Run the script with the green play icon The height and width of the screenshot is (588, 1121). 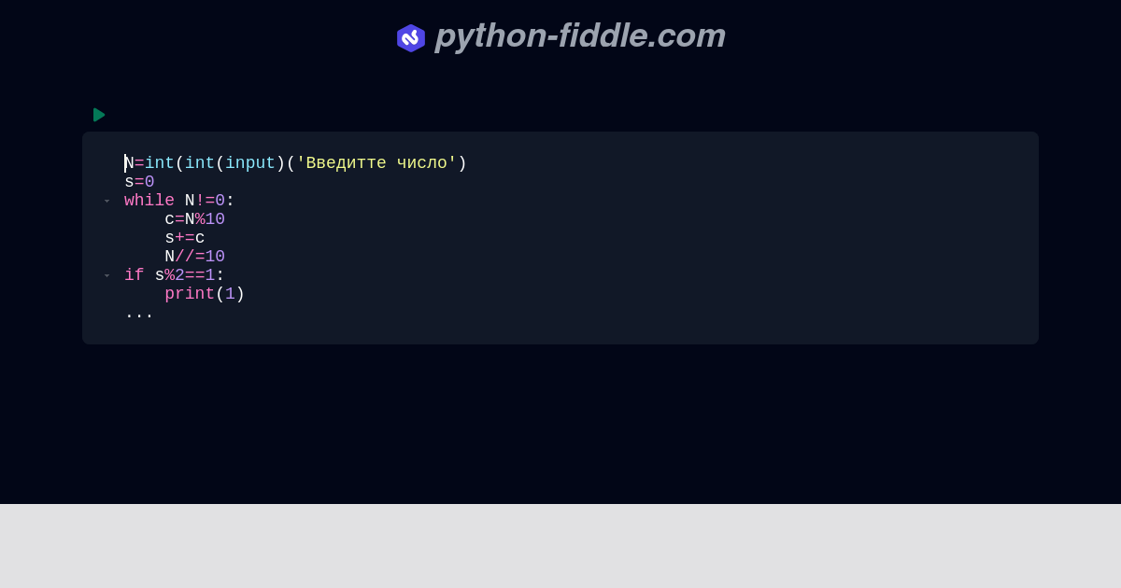click(x=99, y=115)
